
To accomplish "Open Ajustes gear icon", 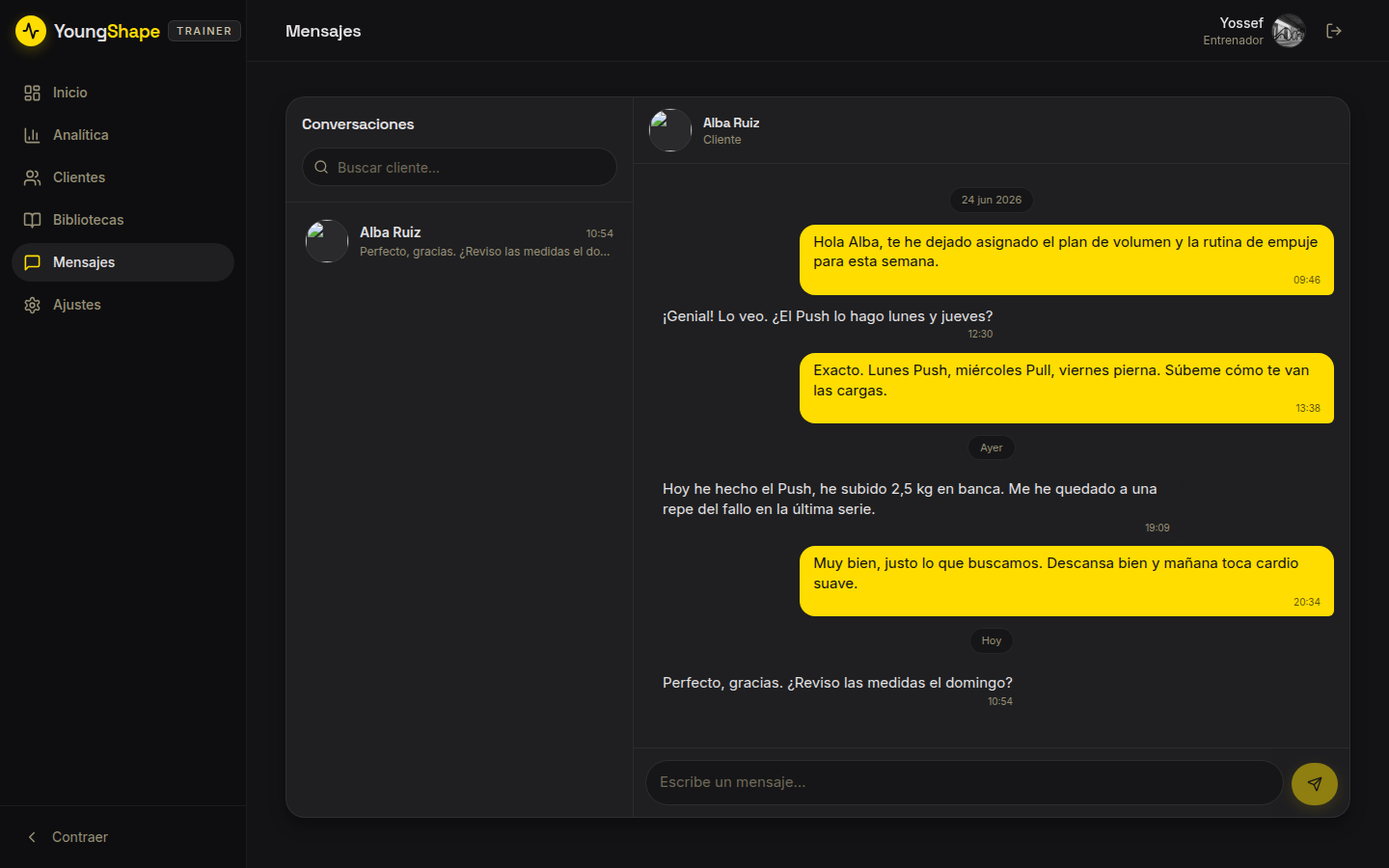I will coord(32,305).
